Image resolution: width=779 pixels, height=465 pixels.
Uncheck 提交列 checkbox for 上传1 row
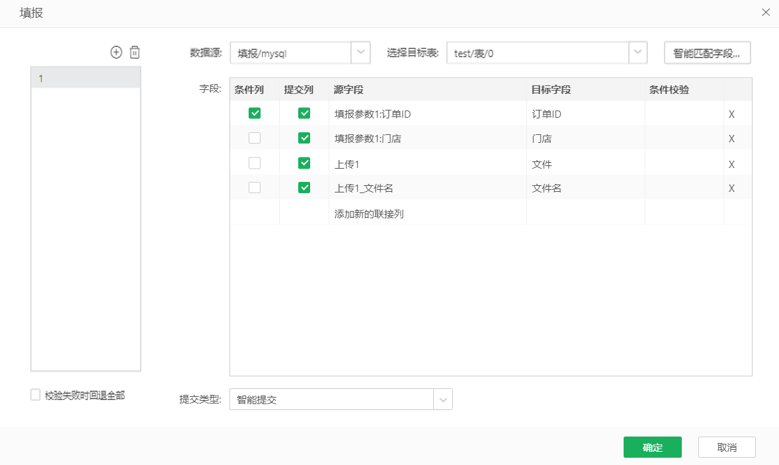(x=304, y=163)
